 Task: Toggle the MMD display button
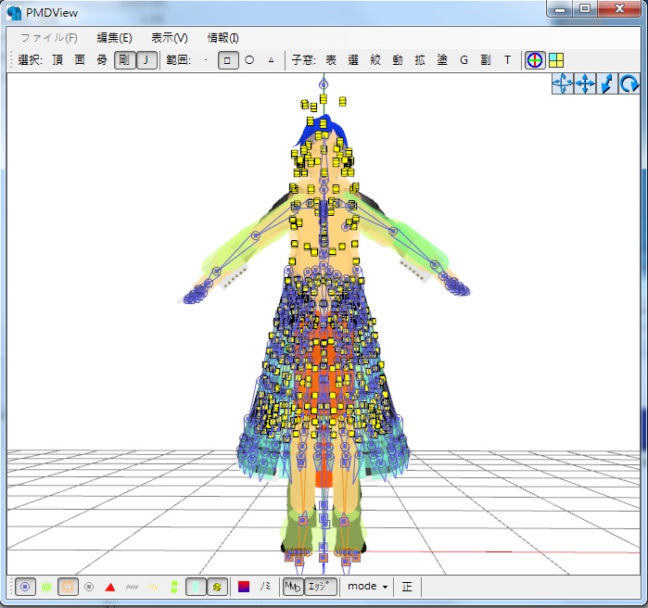293,587
